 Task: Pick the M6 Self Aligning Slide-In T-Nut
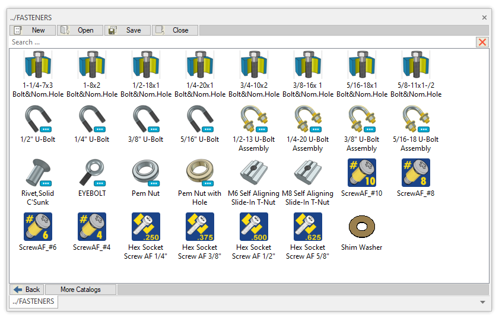253,173
